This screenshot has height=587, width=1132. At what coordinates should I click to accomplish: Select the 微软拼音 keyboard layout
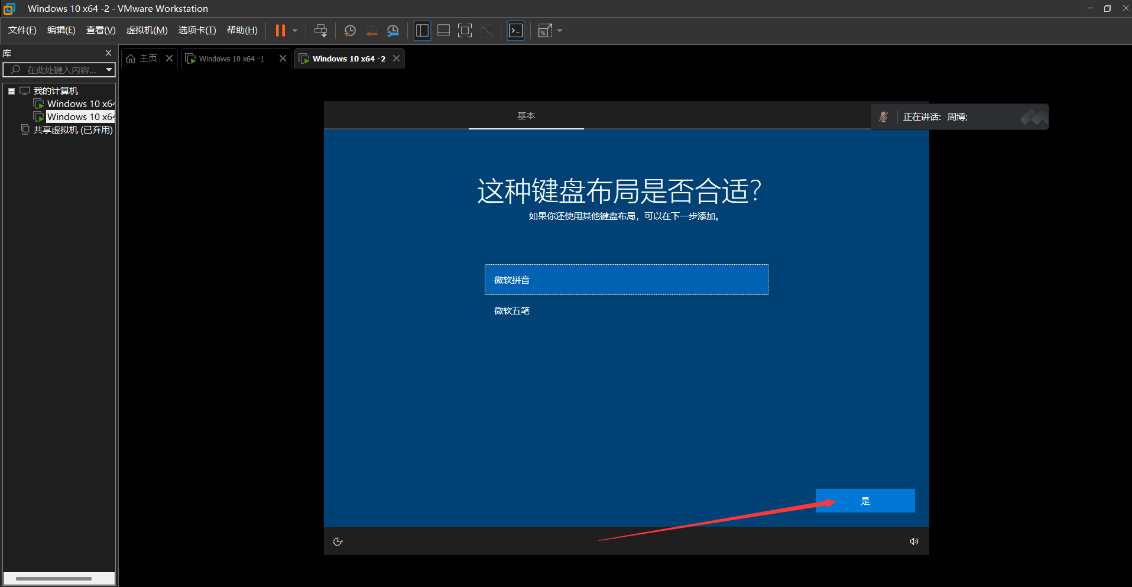pos(627,280)
